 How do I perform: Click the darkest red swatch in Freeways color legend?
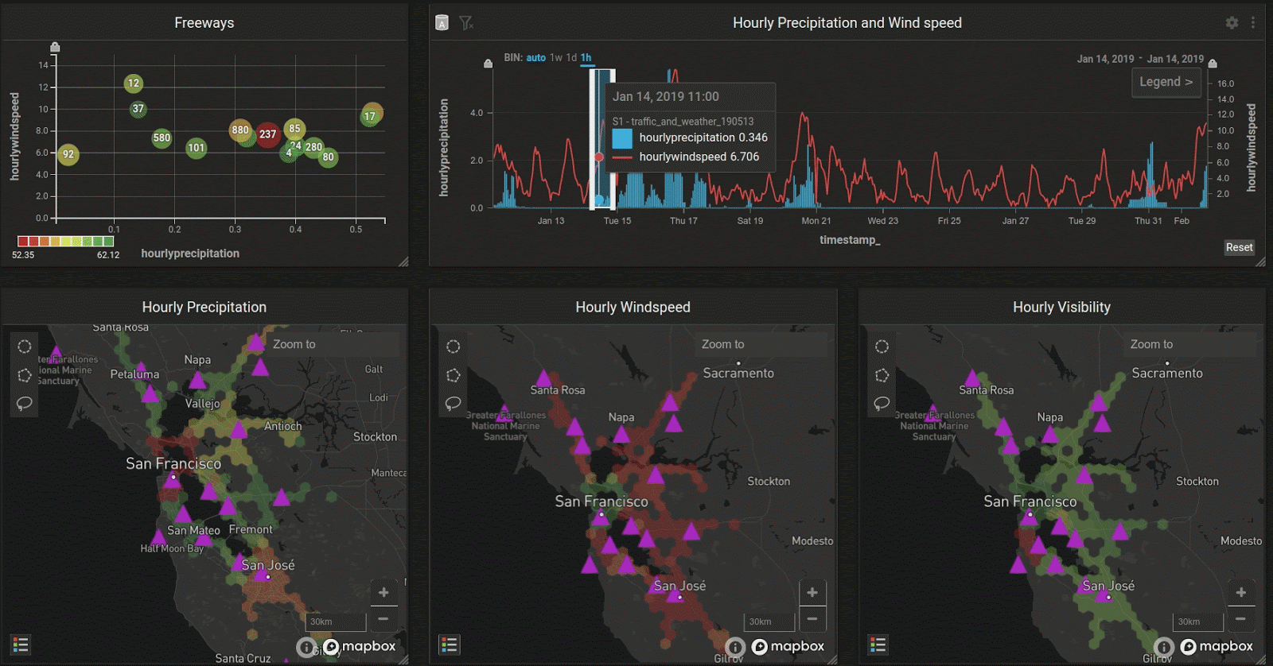click(x=23, y=241)
